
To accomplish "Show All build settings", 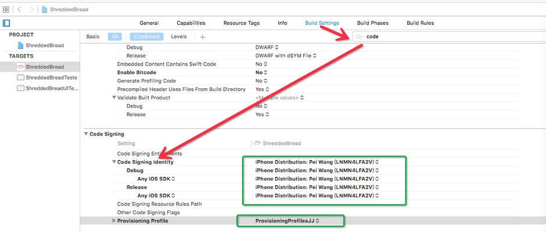I will pyautogui.click(x=115, y=37).
